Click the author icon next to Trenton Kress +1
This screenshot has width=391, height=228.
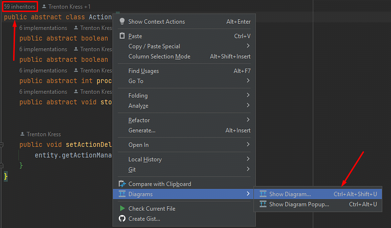point(44,6)
